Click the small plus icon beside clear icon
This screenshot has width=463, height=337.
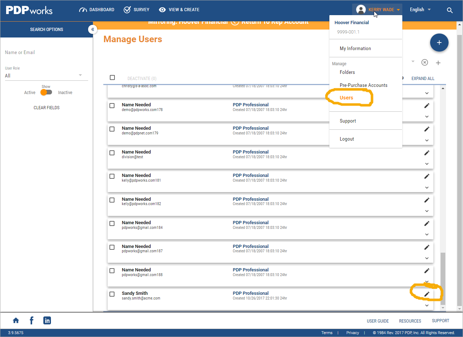tap(438, 63)
